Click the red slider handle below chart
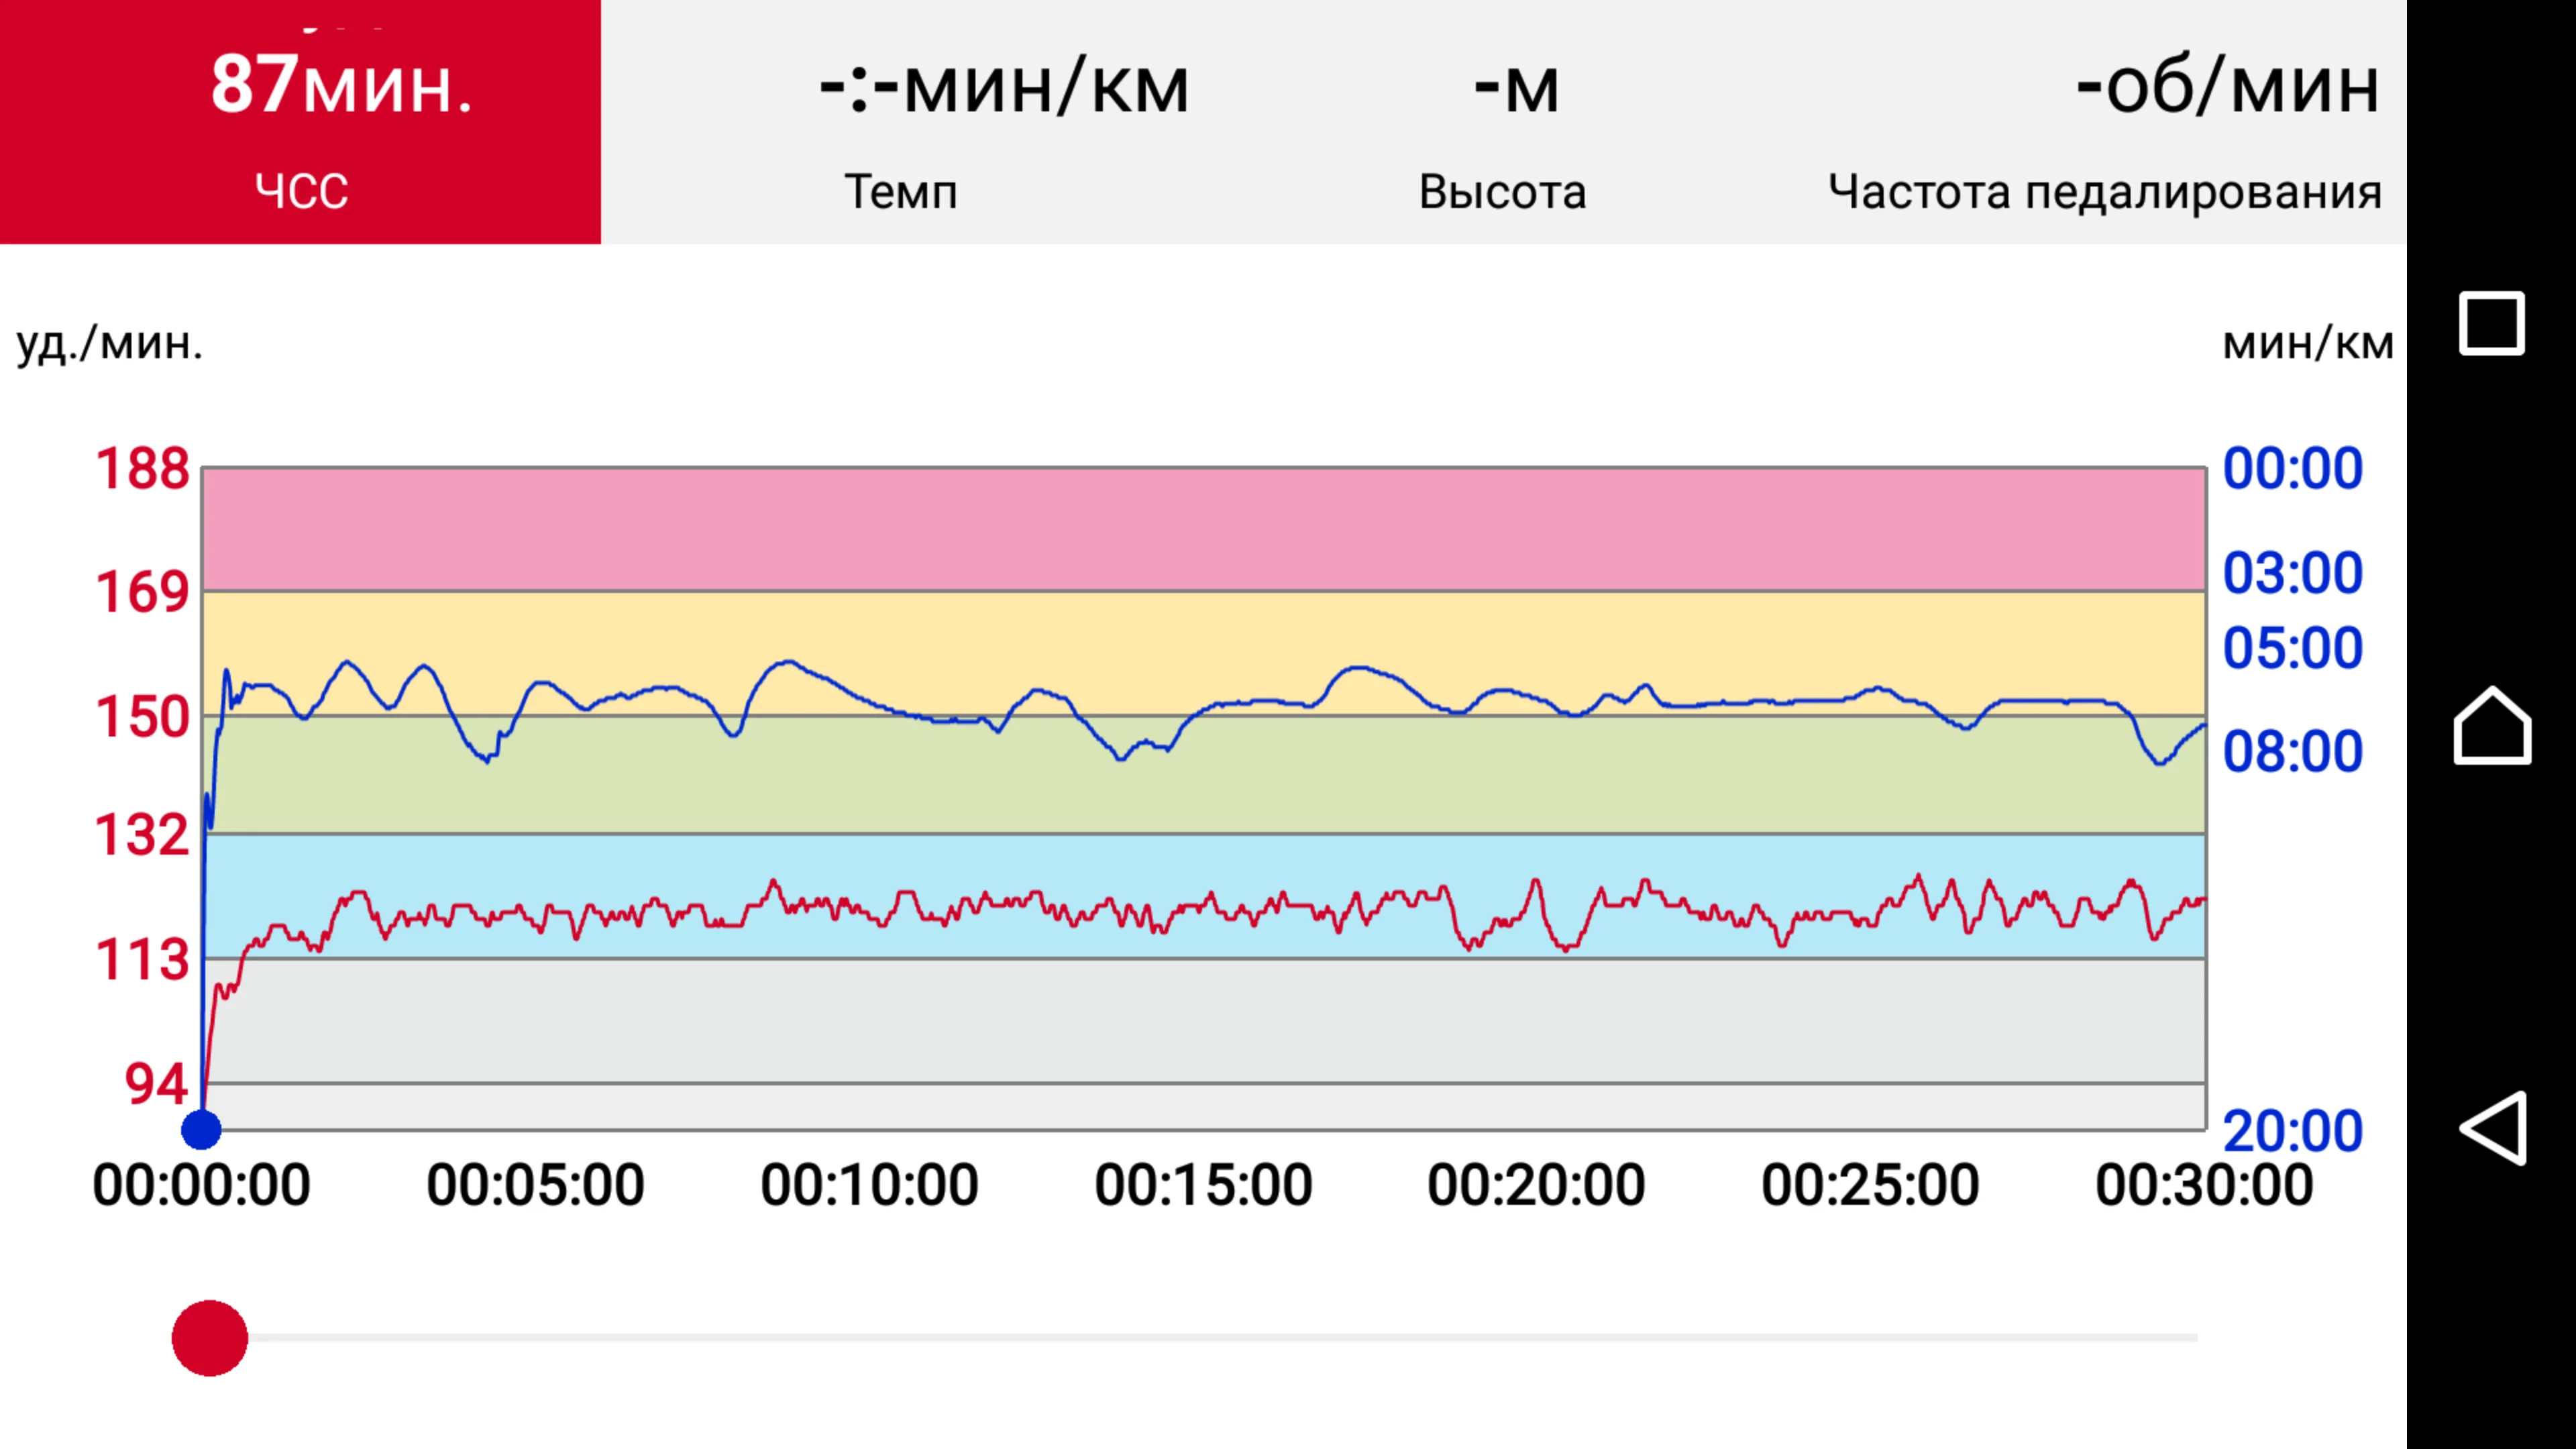 210,1338
